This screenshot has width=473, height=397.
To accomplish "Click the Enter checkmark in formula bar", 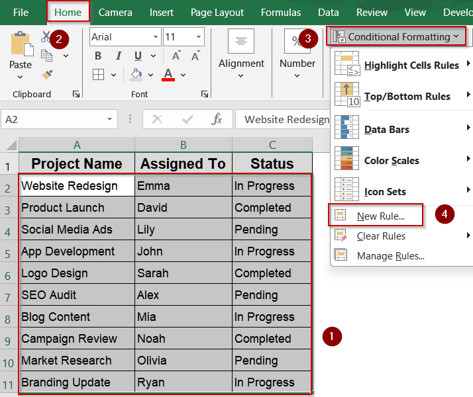I will (187, 120).
